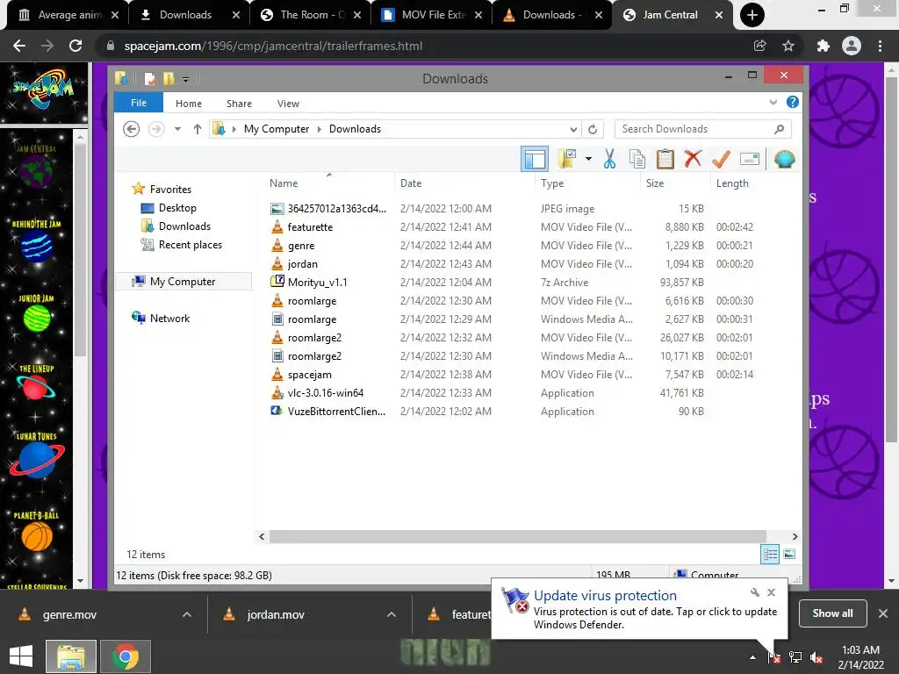Open the File ribbon tab
The height and width of the screenshot is (674, 899).
138,104
